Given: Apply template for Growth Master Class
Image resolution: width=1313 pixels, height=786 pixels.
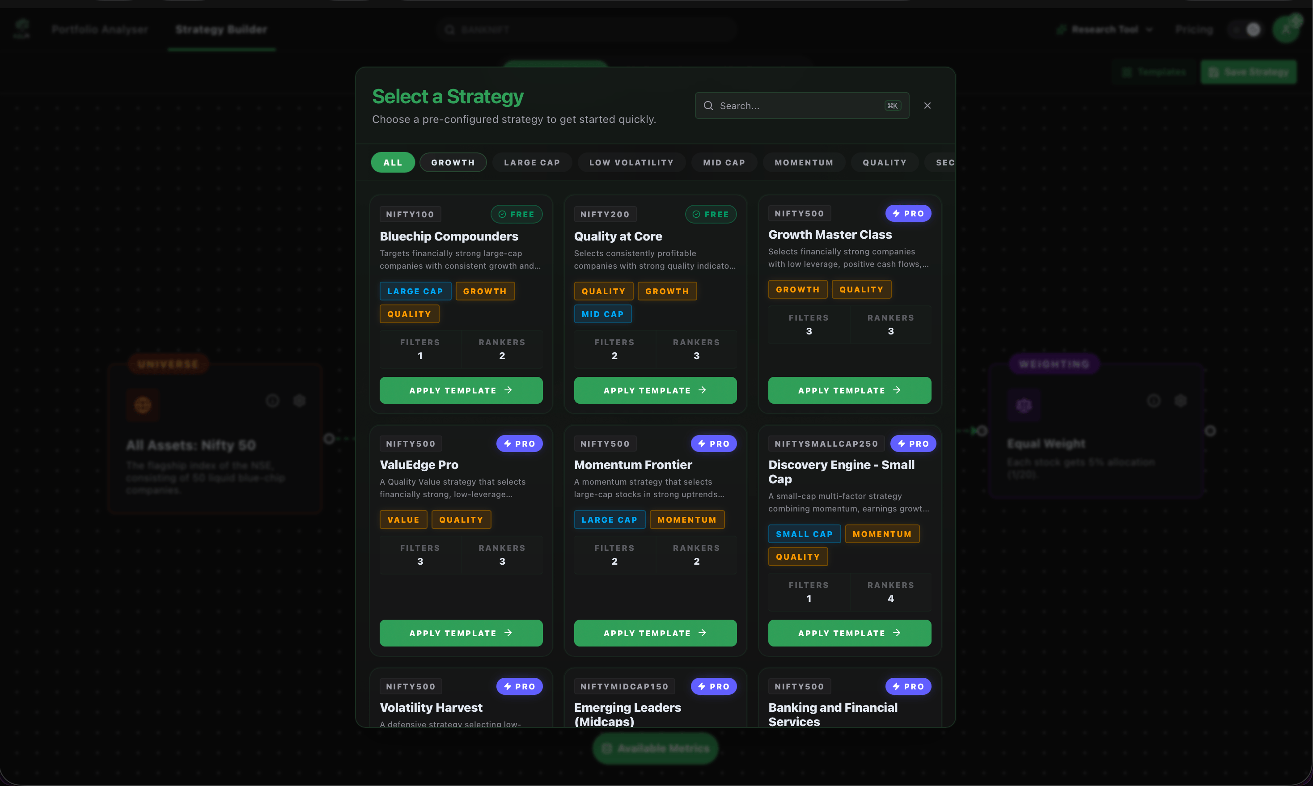Looking at the screenshot, I should [x=850, y=390].
